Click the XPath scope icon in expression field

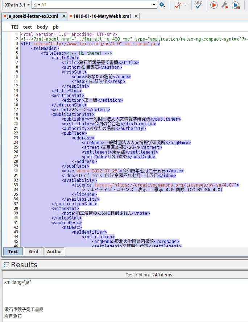point(36,5)
